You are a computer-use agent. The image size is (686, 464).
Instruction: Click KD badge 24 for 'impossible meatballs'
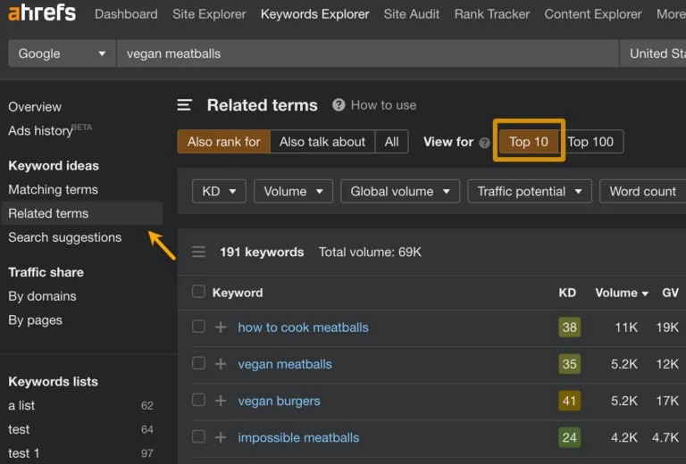[x=569, y=437]
